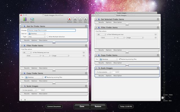
Task: Click the Done button
Action: click(82, 106)
